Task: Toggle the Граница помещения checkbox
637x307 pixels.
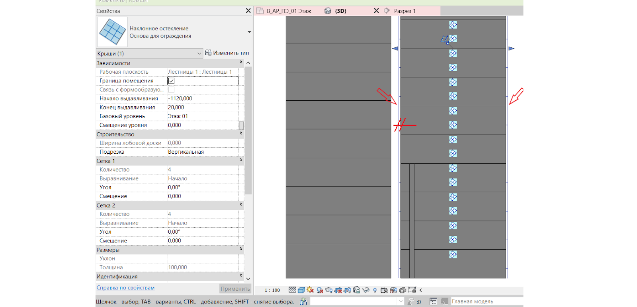Action: click(171, 81)
